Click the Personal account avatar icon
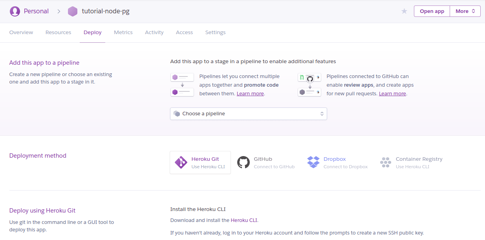The image size is (485, 240). tap(15, 11)
